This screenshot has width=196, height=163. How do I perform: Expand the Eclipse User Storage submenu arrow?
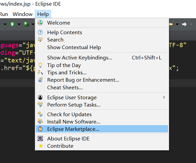coord(164,97)
